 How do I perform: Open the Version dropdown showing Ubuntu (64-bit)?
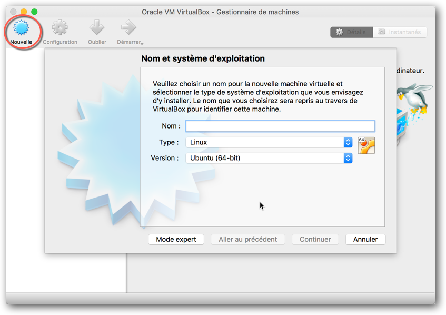(269, 158)
